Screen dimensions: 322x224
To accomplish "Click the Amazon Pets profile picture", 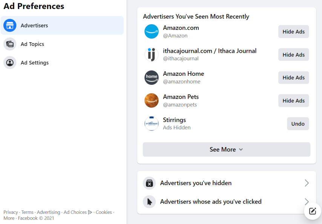I will click(152, 101).
